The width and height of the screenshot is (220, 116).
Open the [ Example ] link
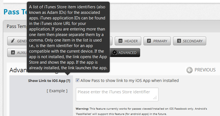(x=57, y=91)
